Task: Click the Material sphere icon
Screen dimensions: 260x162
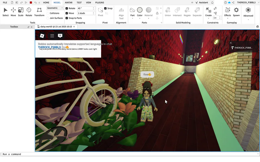Action: coord(148,10)
